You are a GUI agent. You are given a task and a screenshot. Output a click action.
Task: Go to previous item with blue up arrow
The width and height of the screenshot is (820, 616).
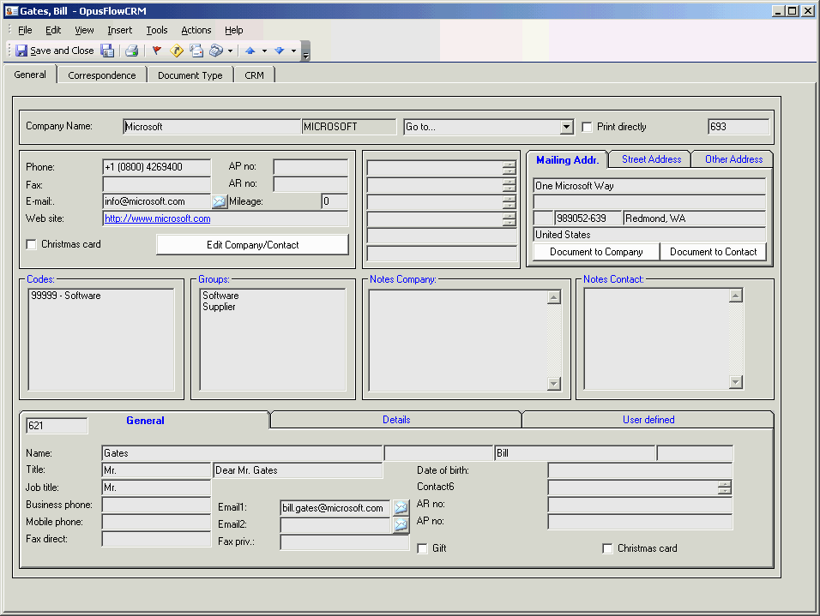250,51
